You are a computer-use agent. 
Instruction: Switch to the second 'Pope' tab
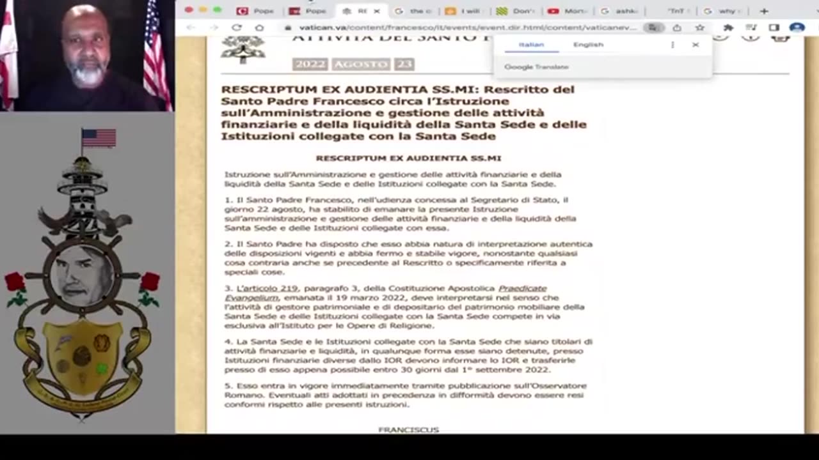point(309,11)
